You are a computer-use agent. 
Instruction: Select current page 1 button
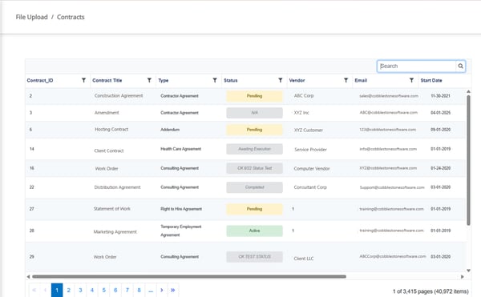point(57,290)
